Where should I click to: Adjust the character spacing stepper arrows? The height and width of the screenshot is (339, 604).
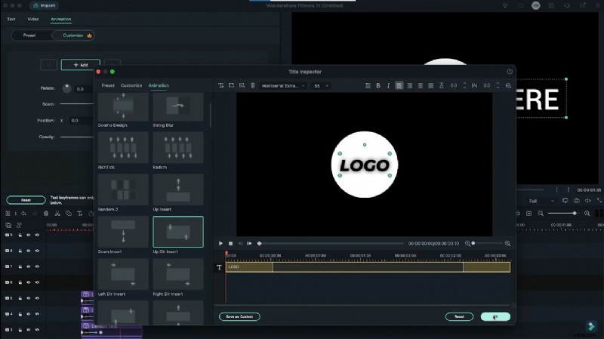coord(498,85)
